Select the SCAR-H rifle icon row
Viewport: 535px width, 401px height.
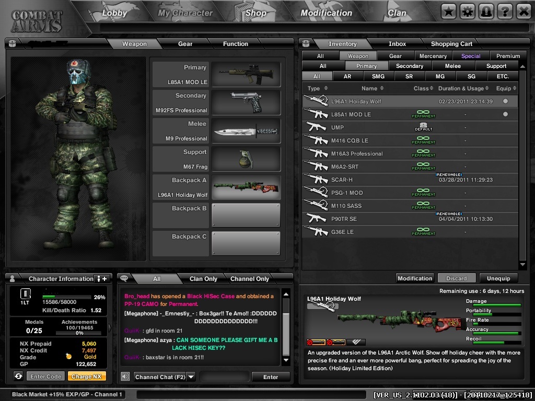[316, 180]
